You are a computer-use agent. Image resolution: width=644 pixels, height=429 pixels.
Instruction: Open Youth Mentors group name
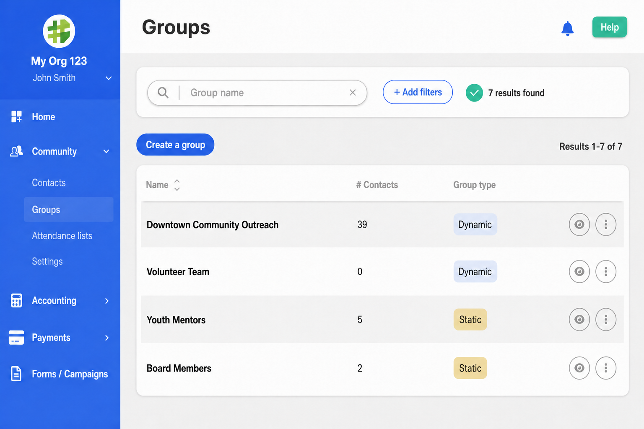tap(176, 320)
